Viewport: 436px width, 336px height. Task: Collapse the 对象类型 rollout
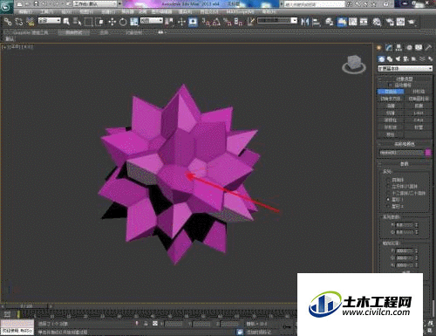click(405, 79)
